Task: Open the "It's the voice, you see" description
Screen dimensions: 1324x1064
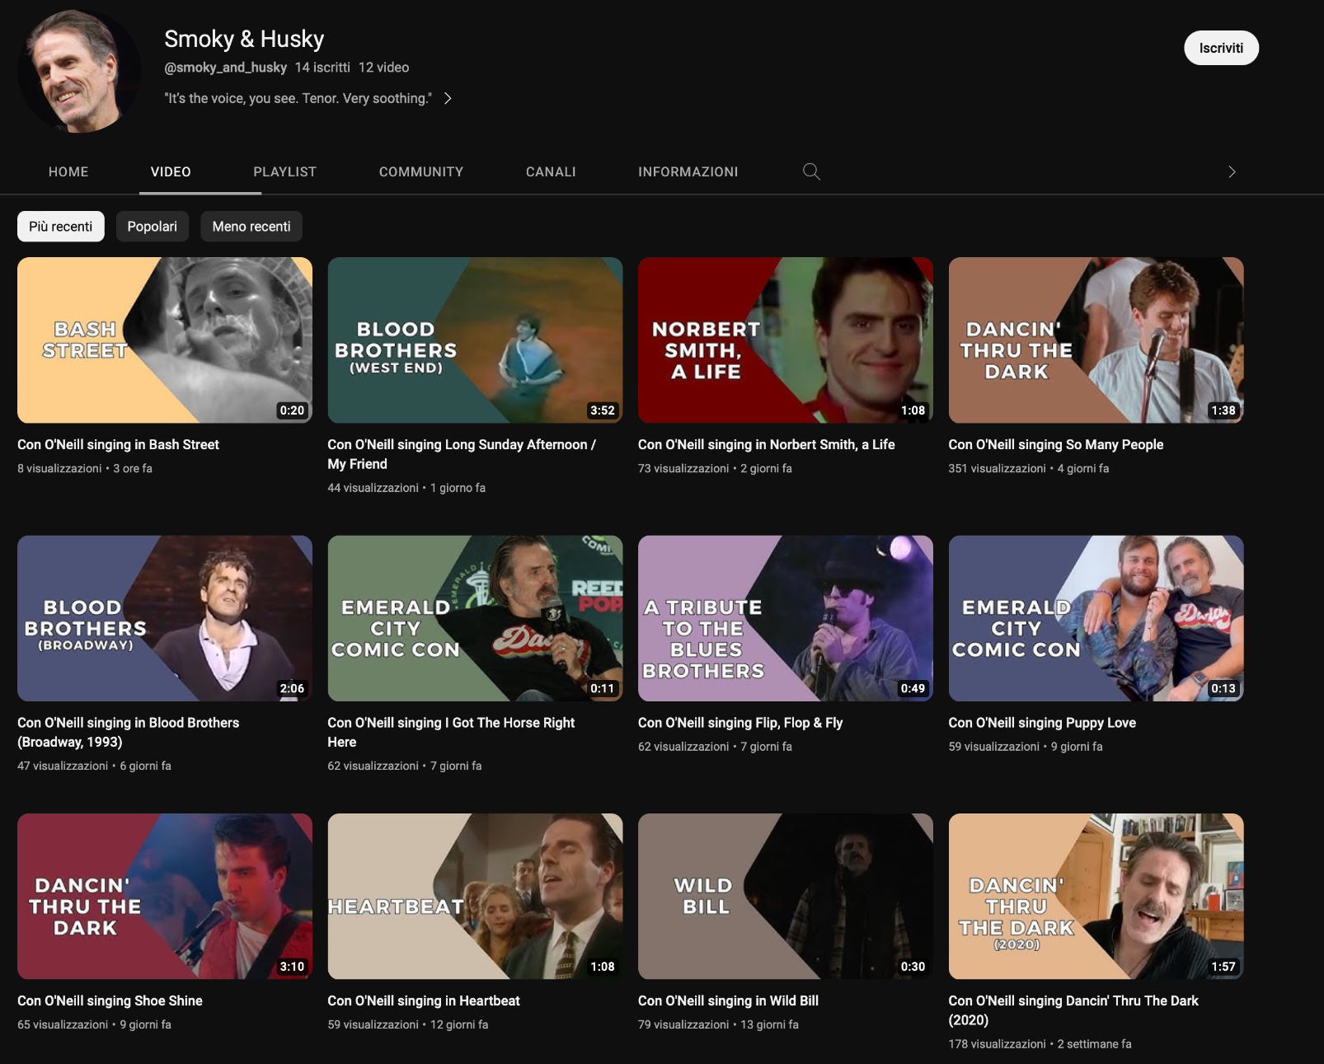Action: (298, 98)
